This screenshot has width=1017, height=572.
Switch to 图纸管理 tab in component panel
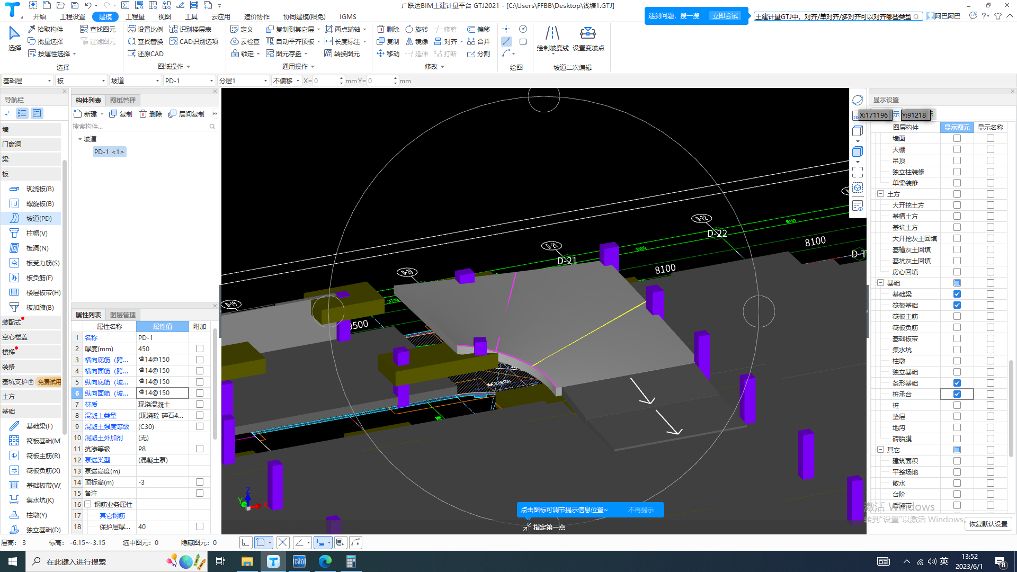(x=123, y=100)
